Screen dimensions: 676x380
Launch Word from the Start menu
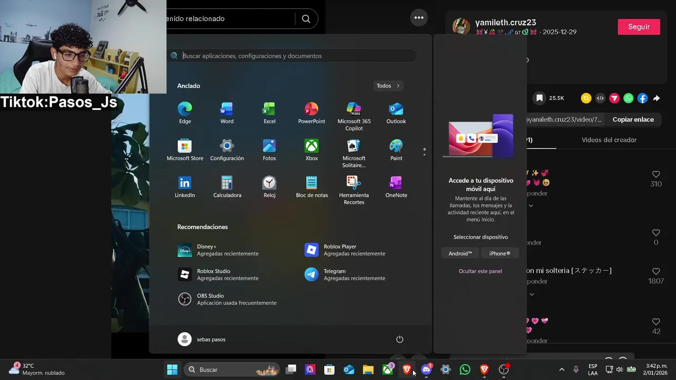[227, 113]
